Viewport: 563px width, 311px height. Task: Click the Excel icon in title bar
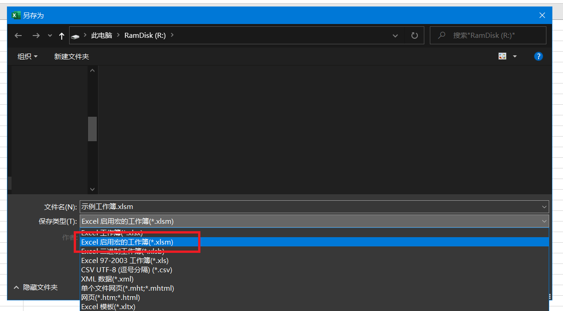[16, 15]
